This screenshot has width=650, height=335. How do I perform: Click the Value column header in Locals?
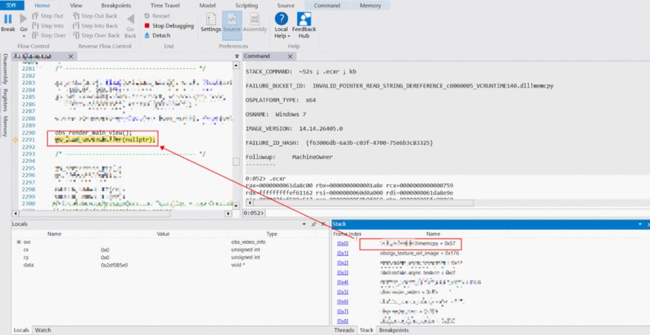click(163, 234)
